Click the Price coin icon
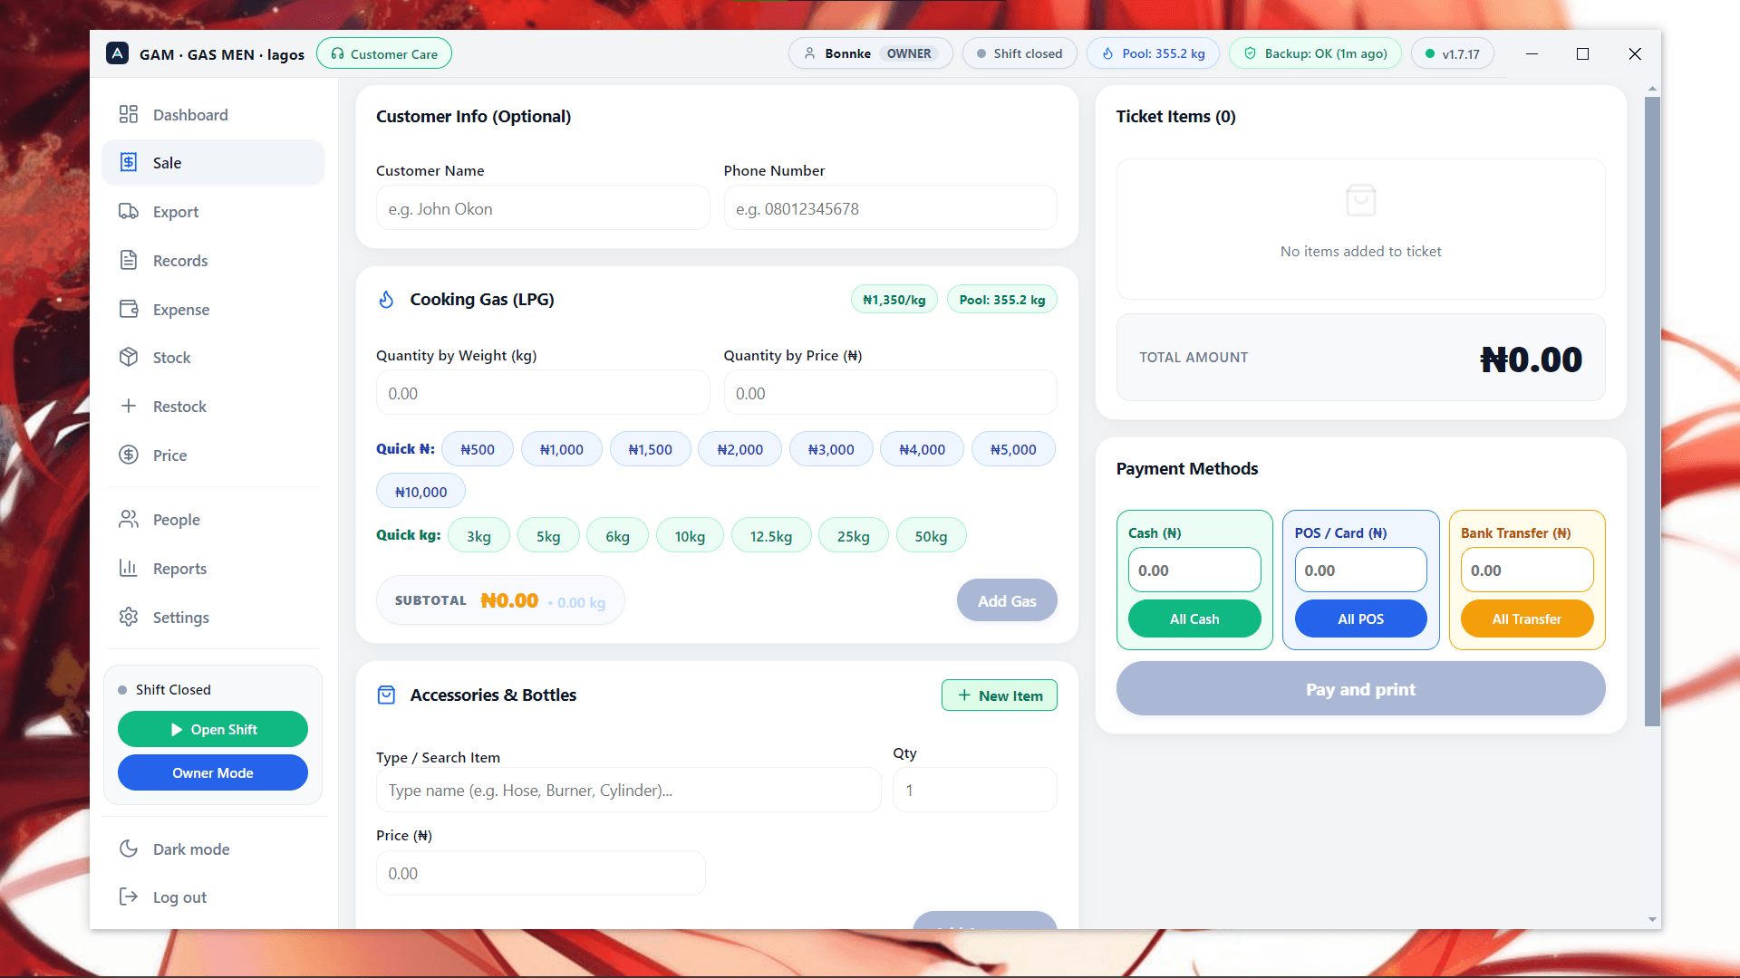 (129, 455)
